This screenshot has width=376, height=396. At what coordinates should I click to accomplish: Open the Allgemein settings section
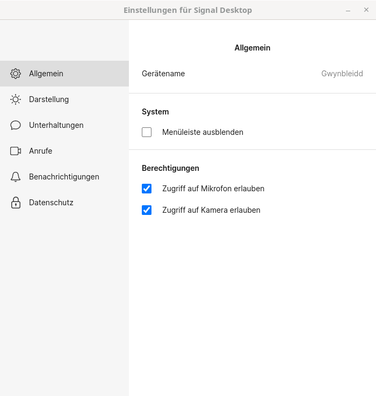[64, 74]
